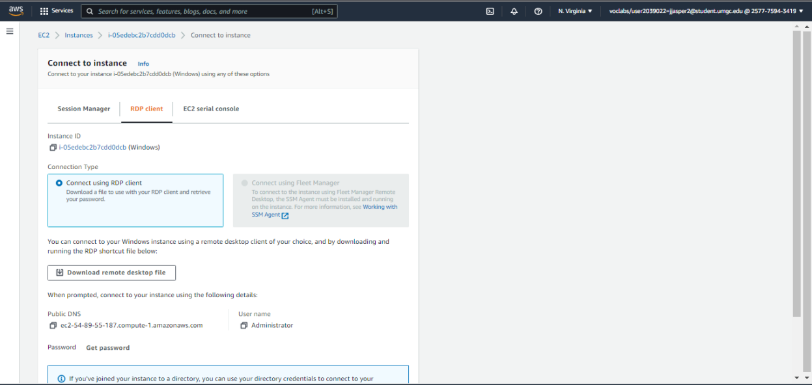Screen dimensions: 812x385
Task: Copy the Public DNS address
Action: pyautogui.click(x=53, y=326)
